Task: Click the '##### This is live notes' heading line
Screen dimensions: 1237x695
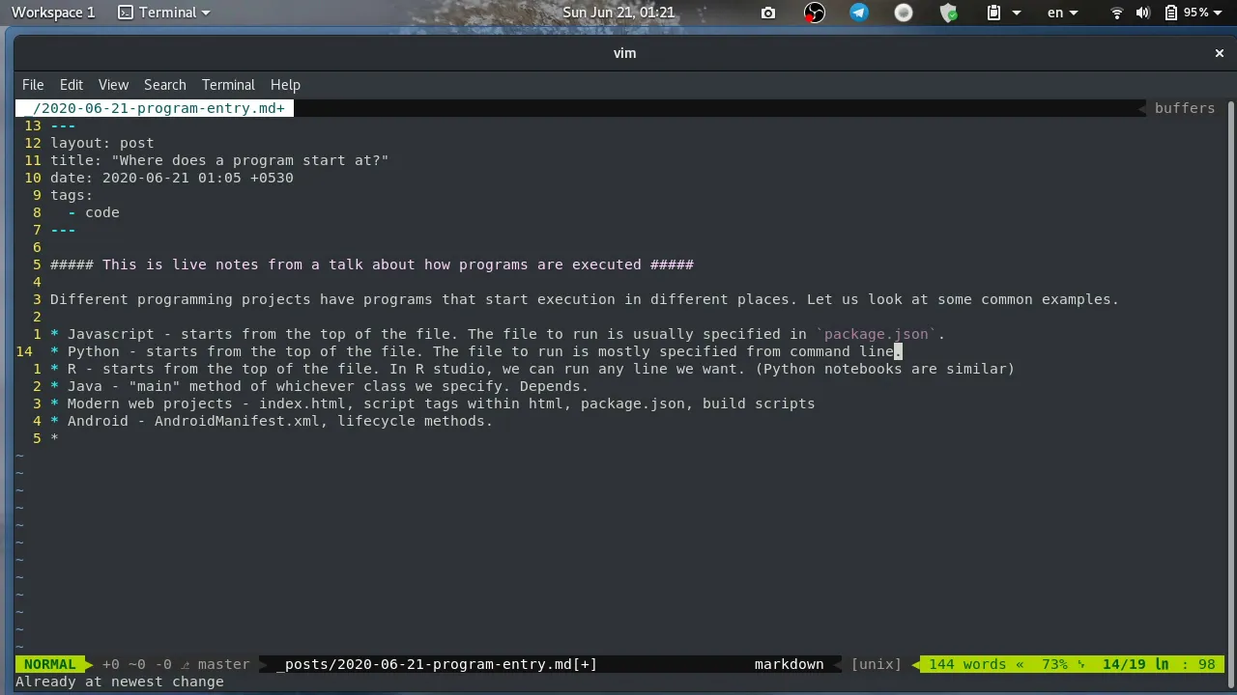Action: point(372,264)
